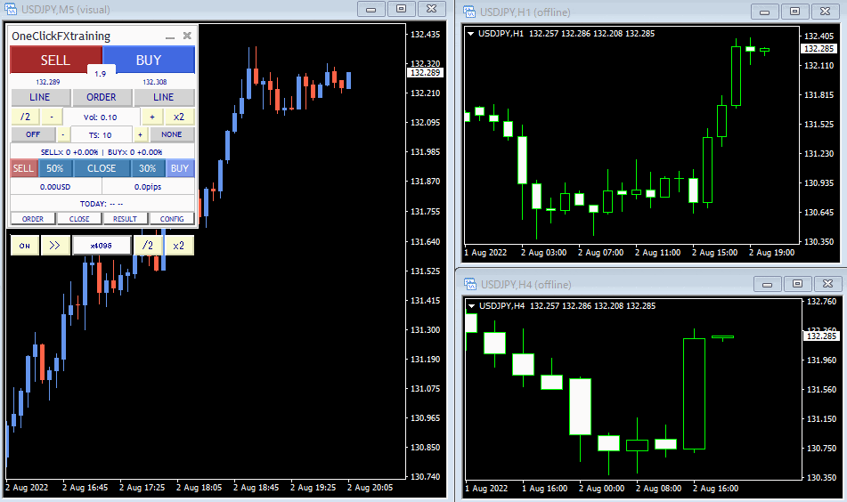Click the USDJPY,H4 window title icon
The height and width of the screenshot is (502, 847).
pyautogui.click(x=469, y=284)
